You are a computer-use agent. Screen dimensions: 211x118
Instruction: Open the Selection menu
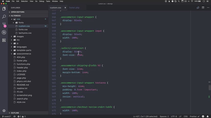(x=24, y=1)
